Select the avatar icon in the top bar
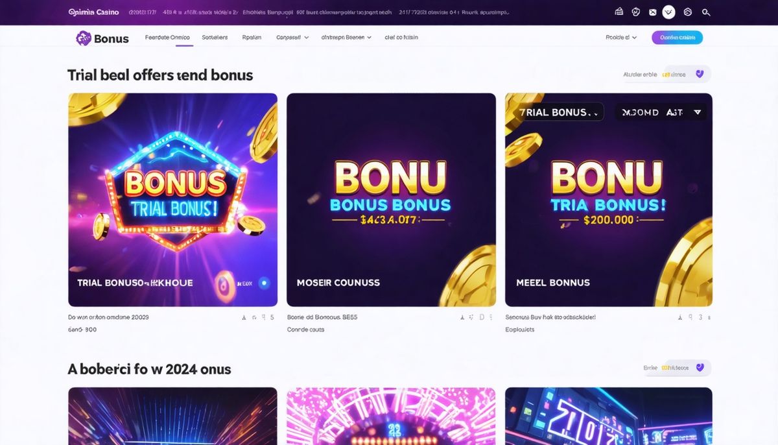Screen dimensions: 778x445 (636, 12)
